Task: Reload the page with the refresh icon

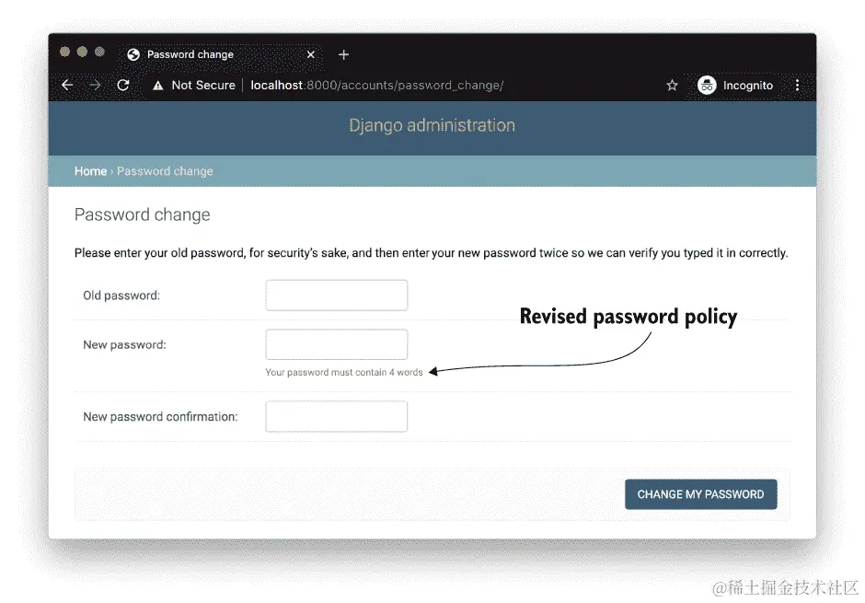Action: (x=123, y=85)
